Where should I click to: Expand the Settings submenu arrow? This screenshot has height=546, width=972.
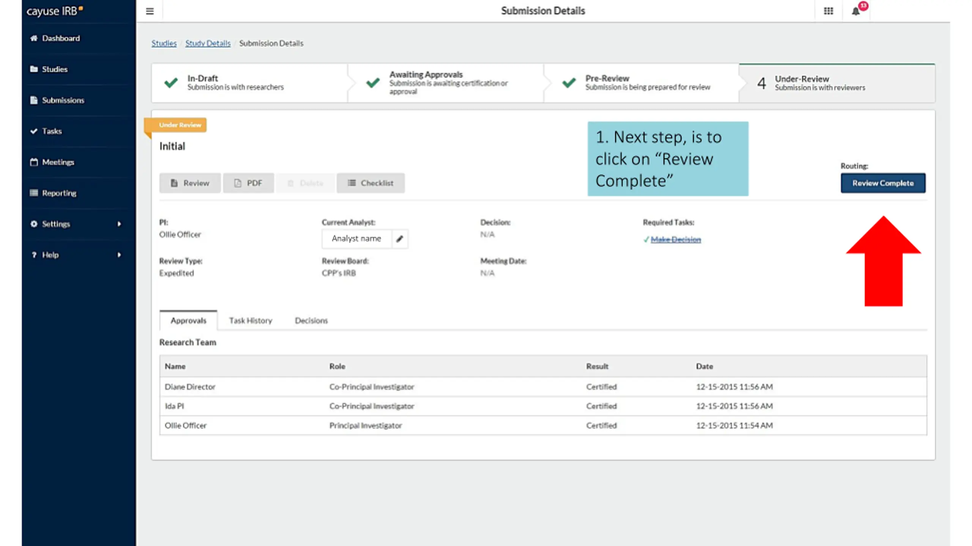pyautogui.click(x=119, y=224)
